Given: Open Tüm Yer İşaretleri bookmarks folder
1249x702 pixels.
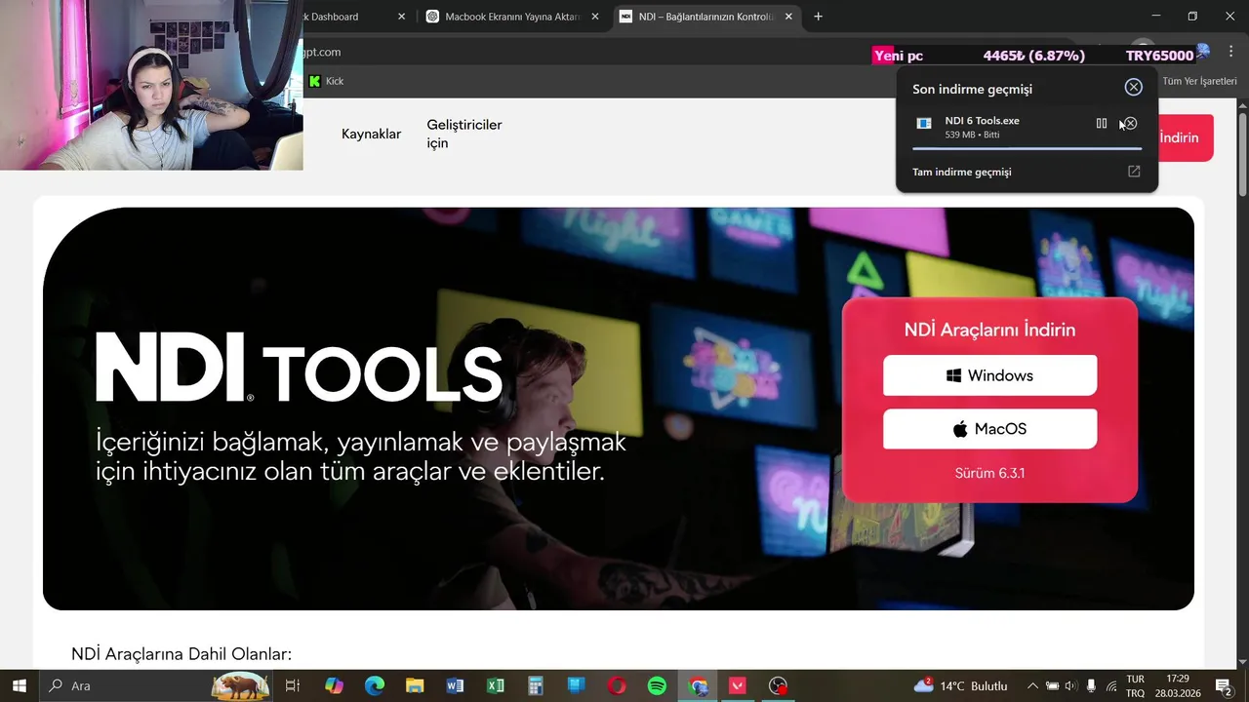Looking at the screenshot, I should pos(1198,81).
